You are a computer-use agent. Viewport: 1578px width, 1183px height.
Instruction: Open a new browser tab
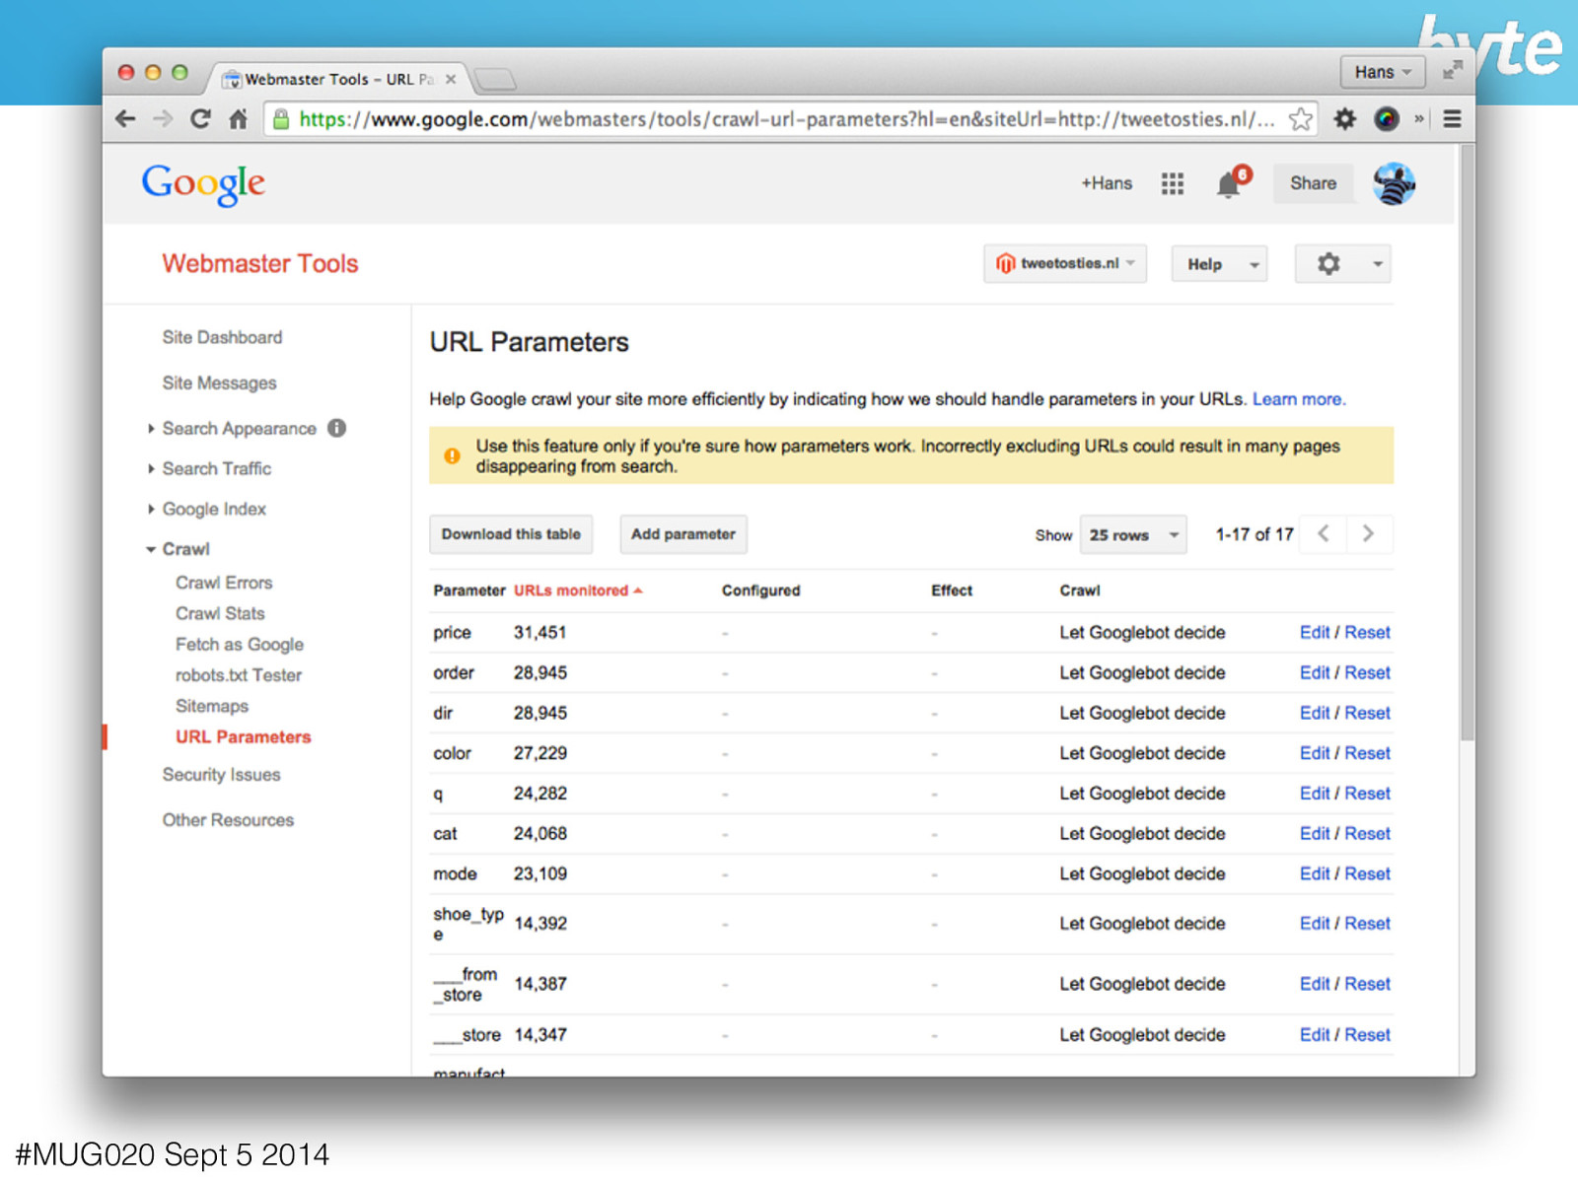(x=495, y=79)
